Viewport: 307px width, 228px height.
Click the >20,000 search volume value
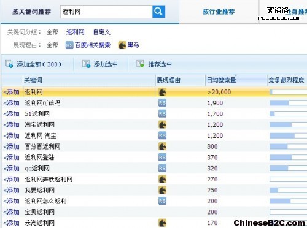219,92
